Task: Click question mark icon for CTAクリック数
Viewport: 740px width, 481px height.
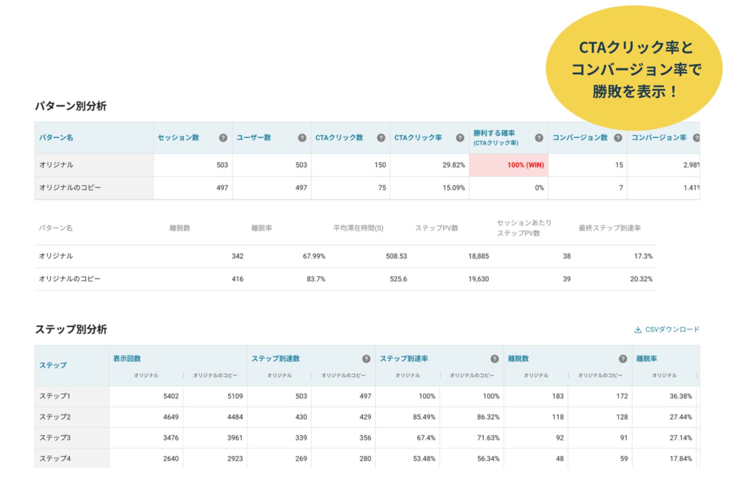Action: tap(381, 138)
